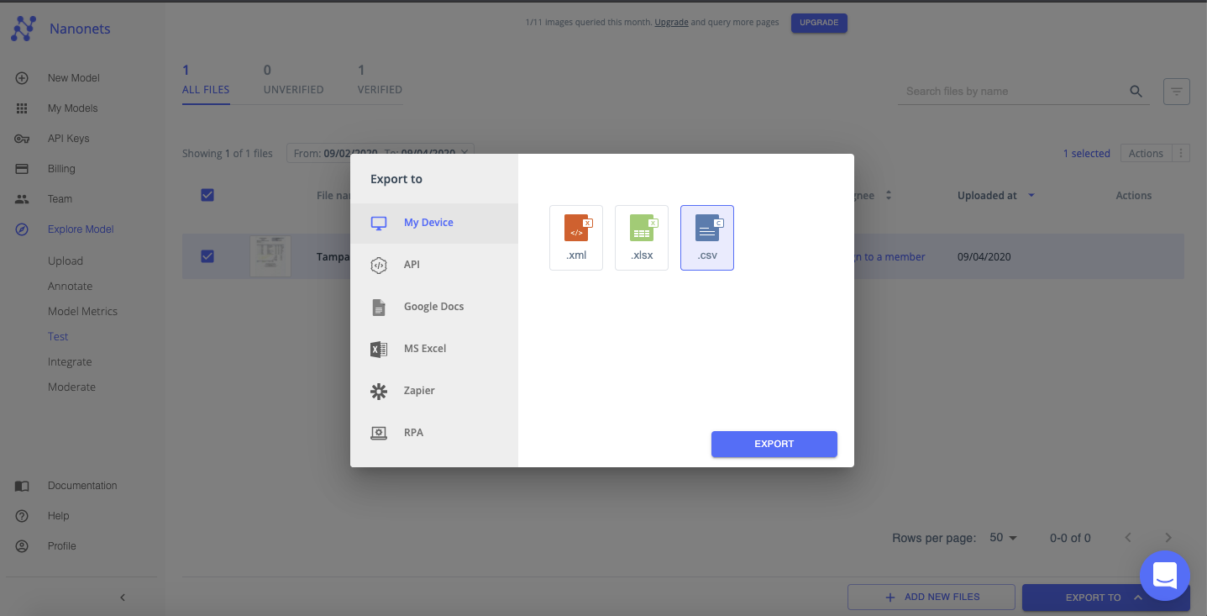Open the chat support bubble

[1164, 576]
